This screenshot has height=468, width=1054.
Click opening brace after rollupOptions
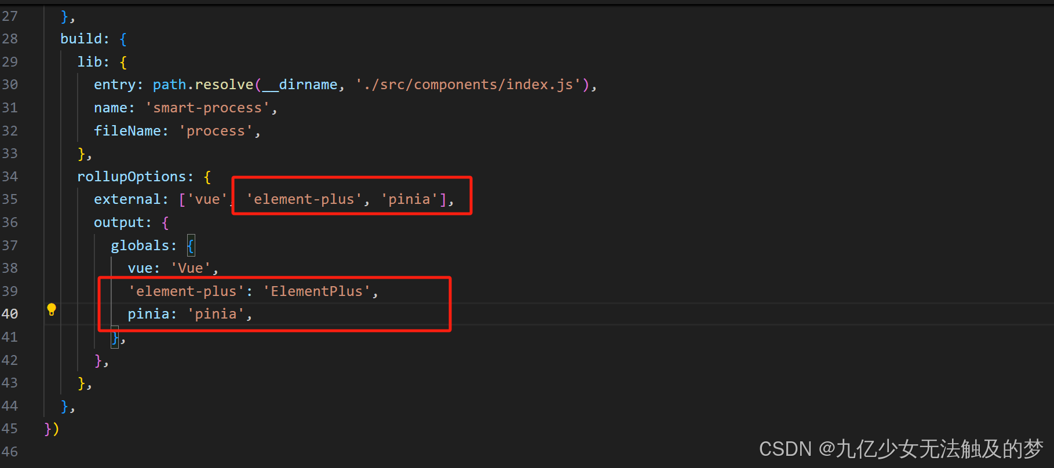(207, 177)
